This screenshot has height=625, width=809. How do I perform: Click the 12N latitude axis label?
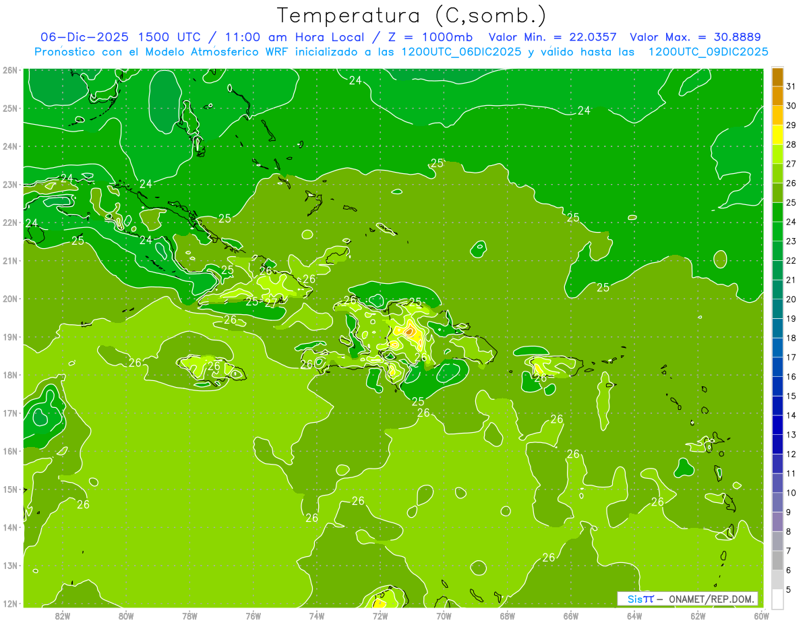(9, 603)
